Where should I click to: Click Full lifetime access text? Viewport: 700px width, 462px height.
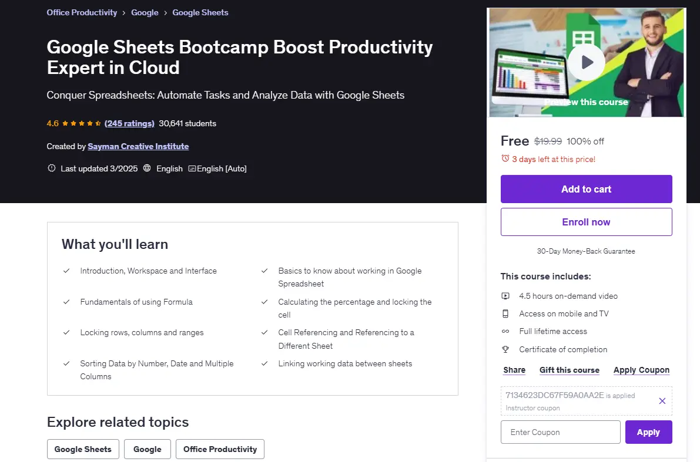[553, 331]
